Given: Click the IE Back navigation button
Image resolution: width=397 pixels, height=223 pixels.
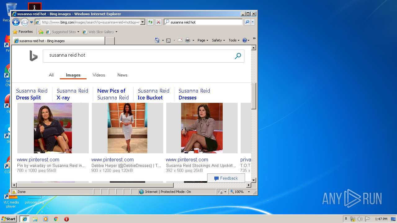Looking at the screenshot, I should pos(16,22).
